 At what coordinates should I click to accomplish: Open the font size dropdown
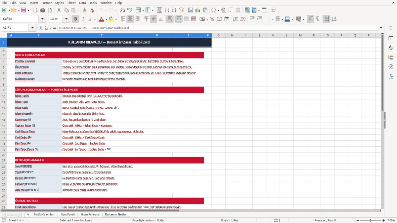point(66,19)
